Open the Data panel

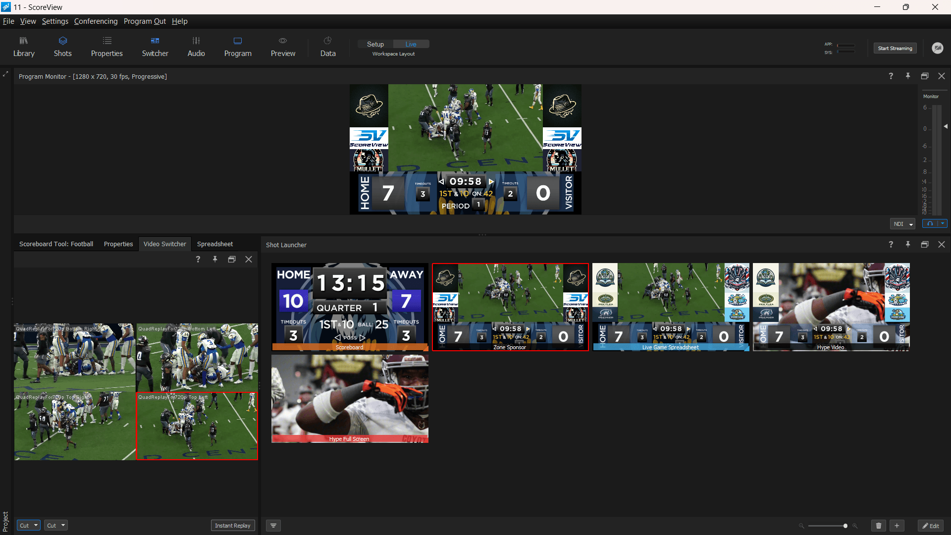327,47
